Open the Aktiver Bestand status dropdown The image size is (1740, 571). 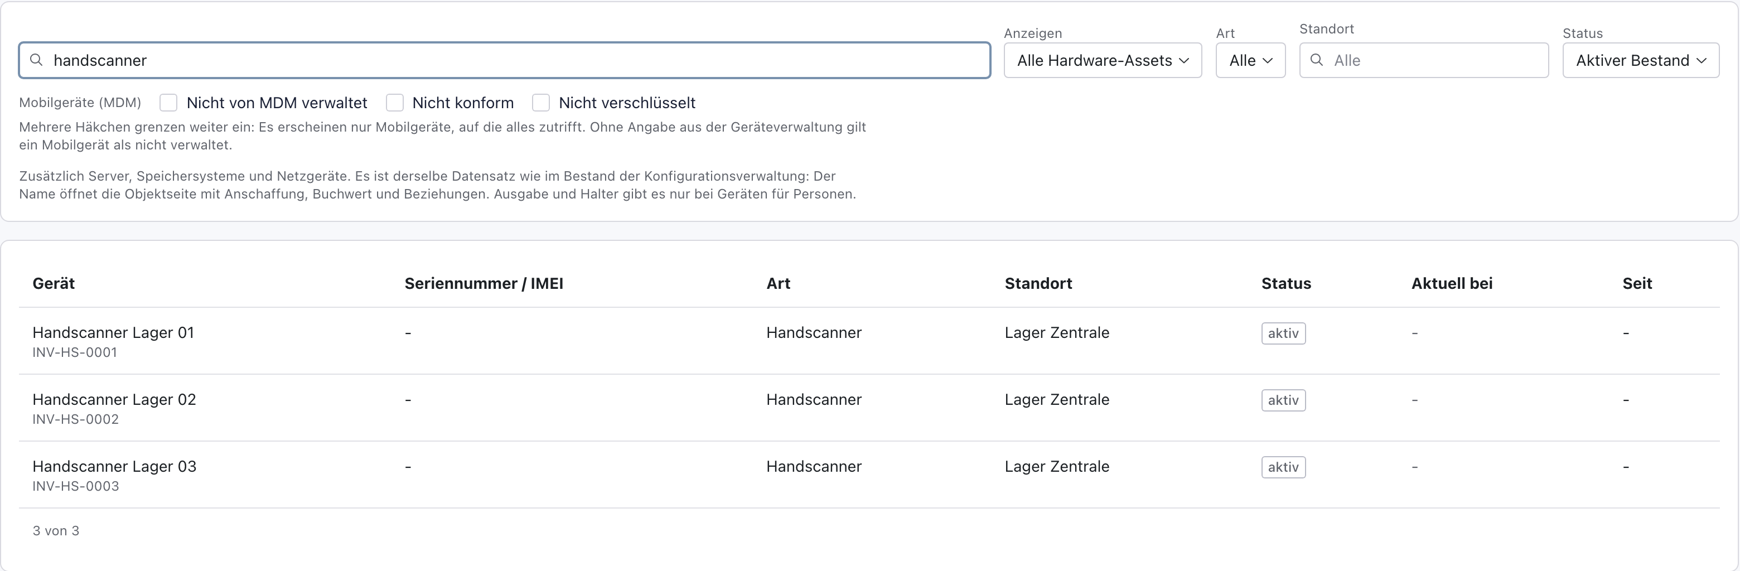pos(1641,60)
